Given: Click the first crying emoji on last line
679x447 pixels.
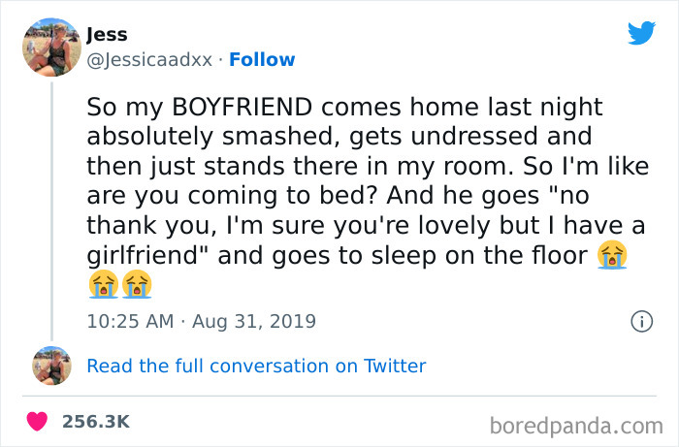Looking at the screenshot, I should (103, 285).
